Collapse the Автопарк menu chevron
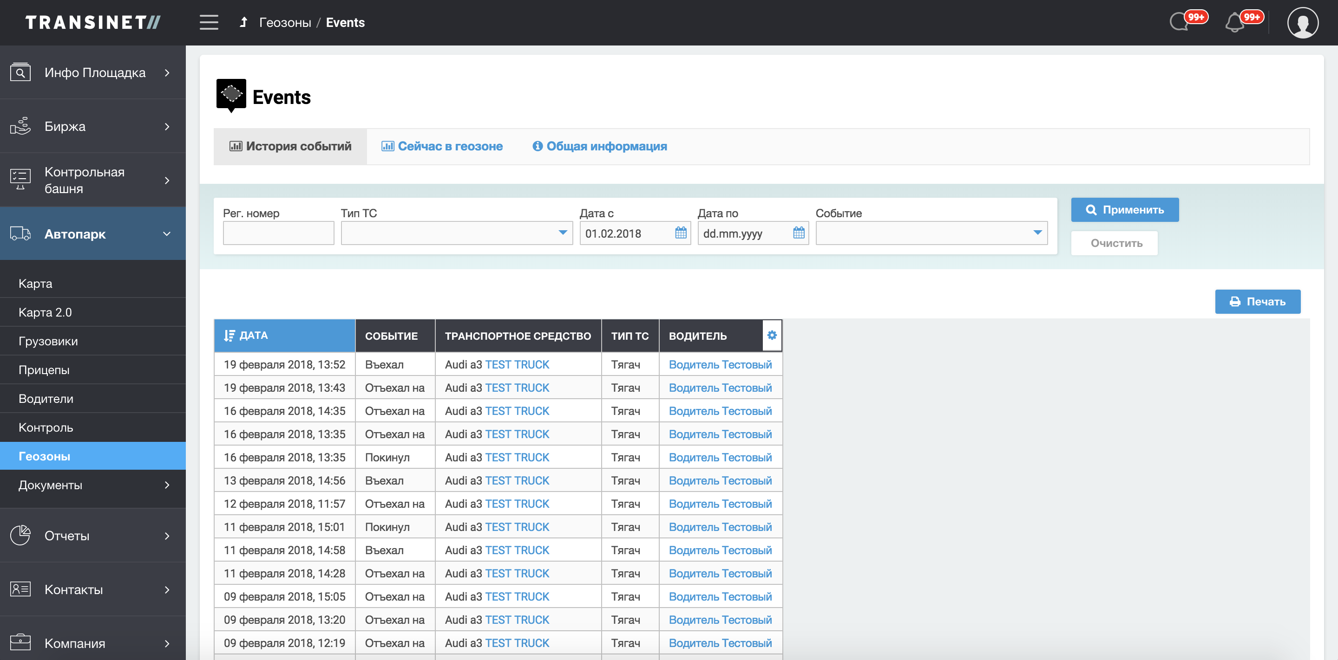 (x=167, y=234)
